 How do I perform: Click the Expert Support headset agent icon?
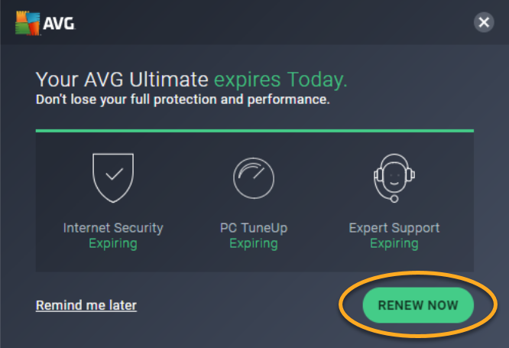tap(394, 177)
